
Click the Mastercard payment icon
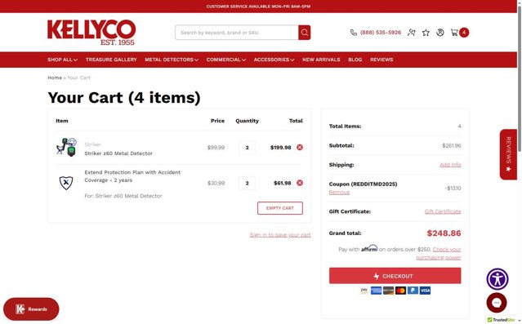[400, 291]
